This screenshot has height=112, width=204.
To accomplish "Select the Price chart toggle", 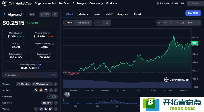I will coord(69,23).
